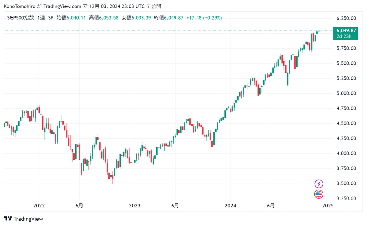
Task: Click the 1週 interval label in legend
Action: click(41, 18)
